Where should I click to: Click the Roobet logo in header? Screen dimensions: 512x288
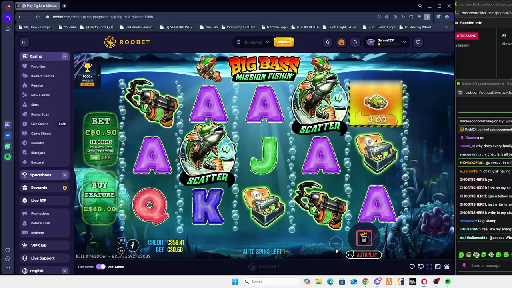coord(127,42)
